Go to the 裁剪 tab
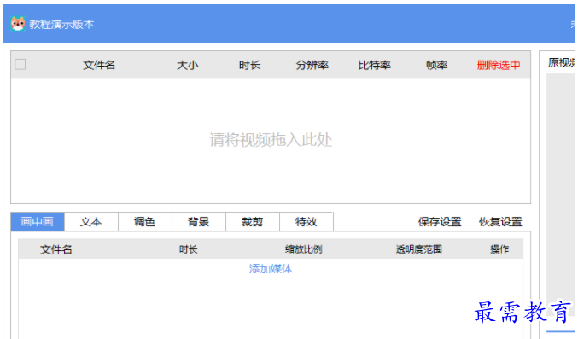The image size is (578, 339). [x=253, y=222]
